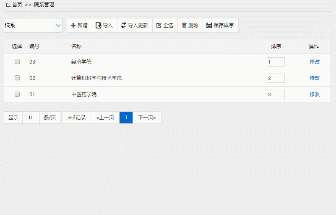Screen dimensions: 336x215
Task: Edit 中医药学院 via 修改 link
Action: [315, 95]
